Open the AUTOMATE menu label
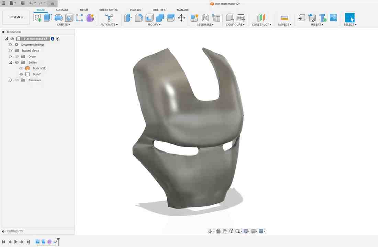 click(109, 25)
